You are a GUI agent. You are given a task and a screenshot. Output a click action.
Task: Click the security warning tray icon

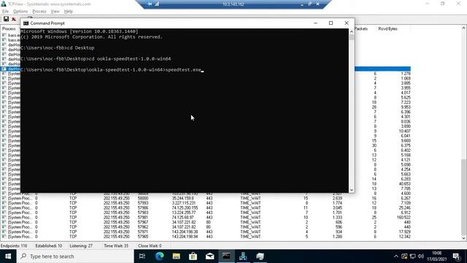pyautogui.click(x=404, y=256)
